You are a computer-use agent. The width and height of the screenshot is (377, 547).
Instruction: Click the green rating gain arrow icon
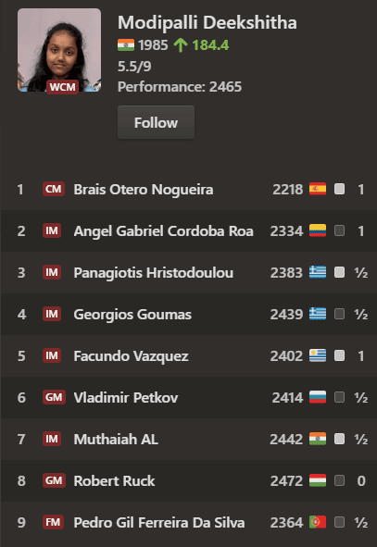pyautogui.click(x=181, y=45)
